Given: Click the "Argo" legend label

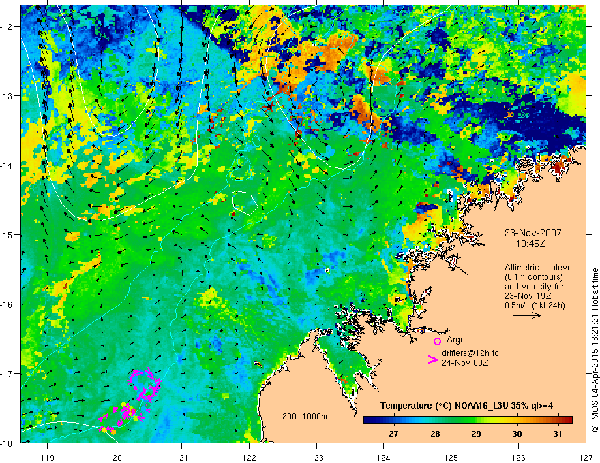Looking at the screenshot, I should tap(455, 340).
